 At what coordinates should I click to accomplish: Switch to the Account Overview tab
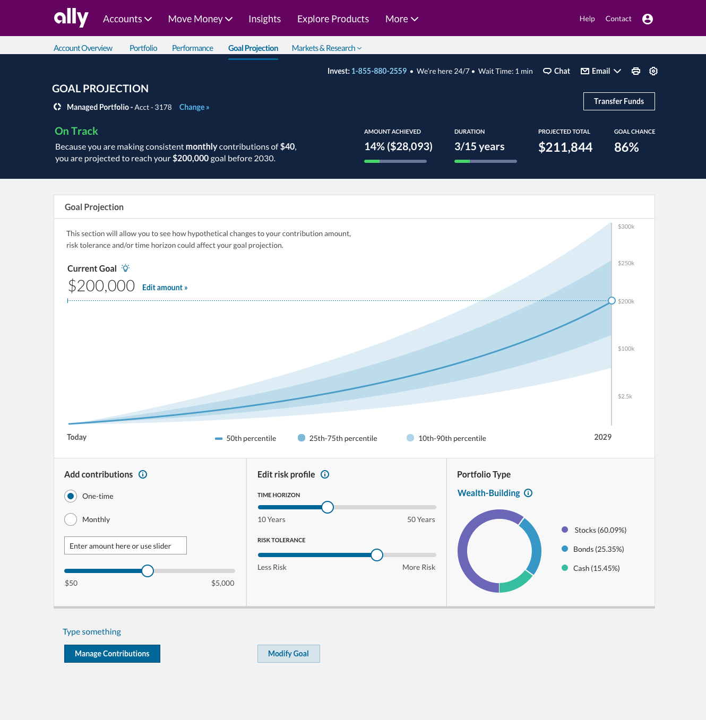tap(83, 48)
